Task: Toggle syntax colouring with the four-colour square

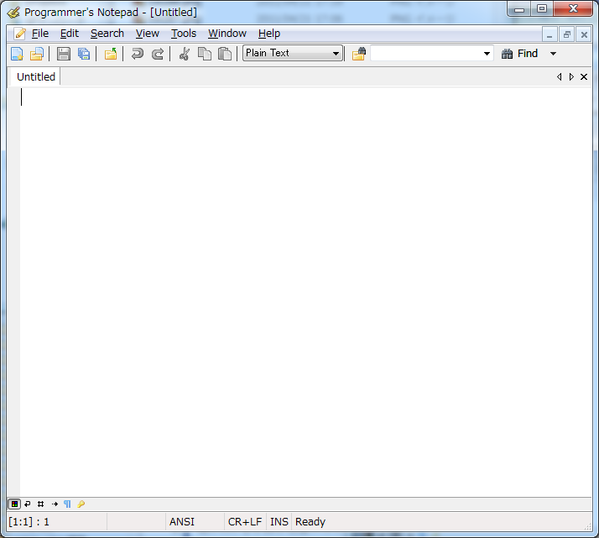Action: coord(14,504)
